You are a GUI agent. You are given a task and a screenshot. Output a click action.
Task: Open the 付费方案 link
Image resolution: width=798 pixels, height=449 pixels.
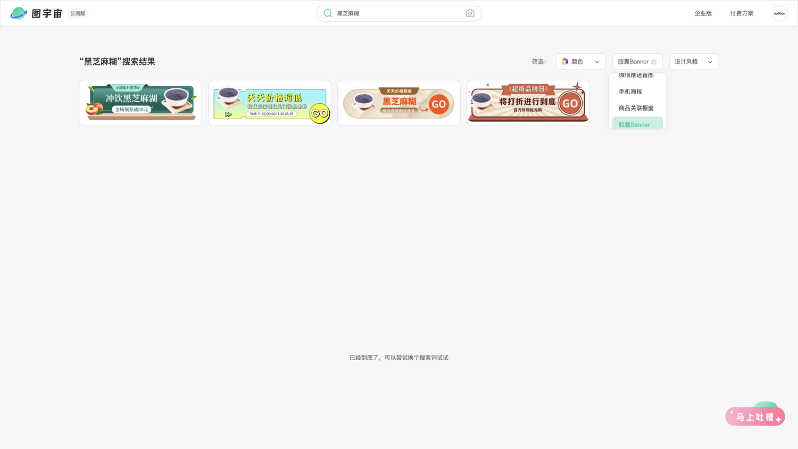[x=742, y=13]
